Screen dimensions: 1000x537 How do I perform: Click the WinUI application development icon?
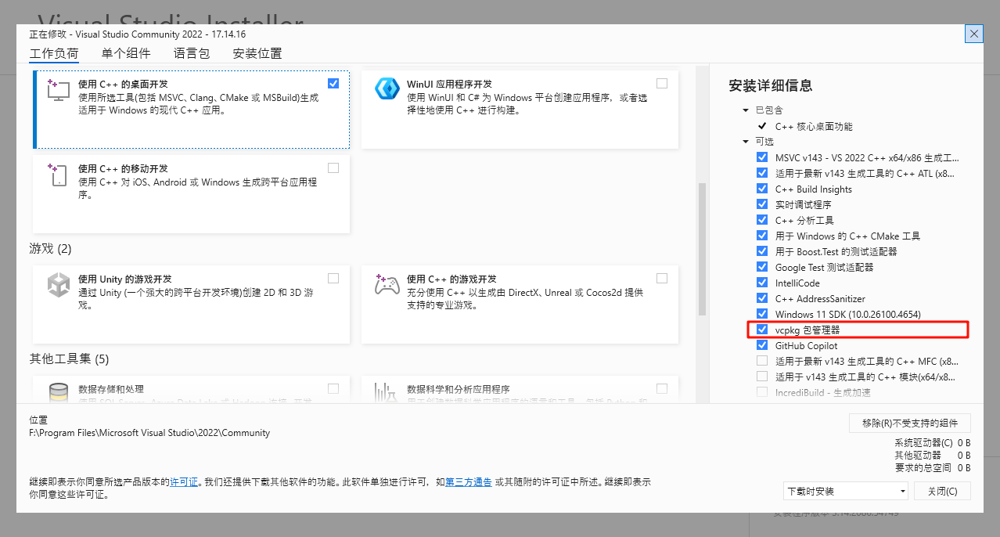387,89
